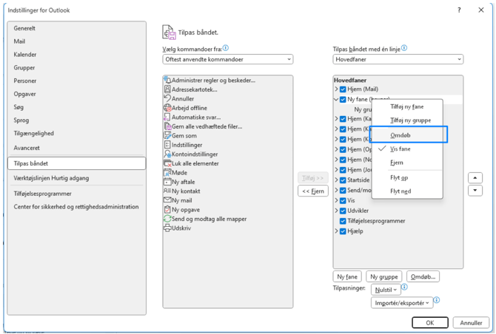Open the Hovedfaner dropdown
The height and width of the screenshot is (334, 496).
point(398,59)
